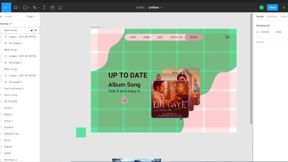This screenshot has height=162, width=288.
Task: Select the Move tool
Action: (5, 8)
